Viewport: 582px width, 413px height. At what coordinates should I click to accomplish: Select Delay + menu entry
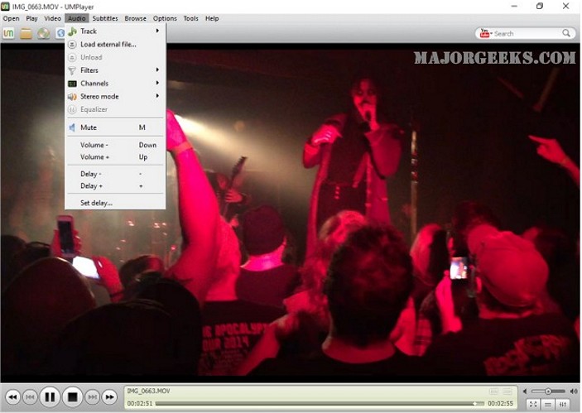click(115, 185)
